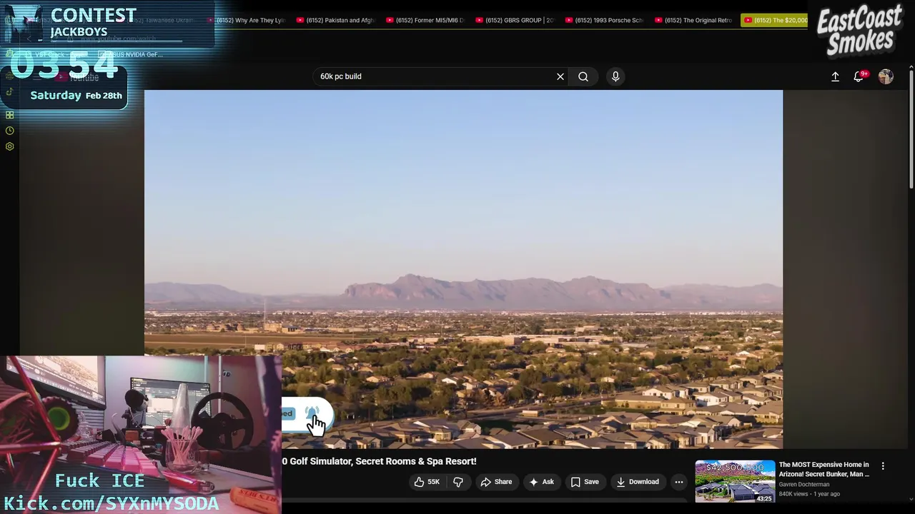This screenshot has width=915, height=514.
Task: Switch to 'Why Are They Lying' tab
Action: (246, 20)
